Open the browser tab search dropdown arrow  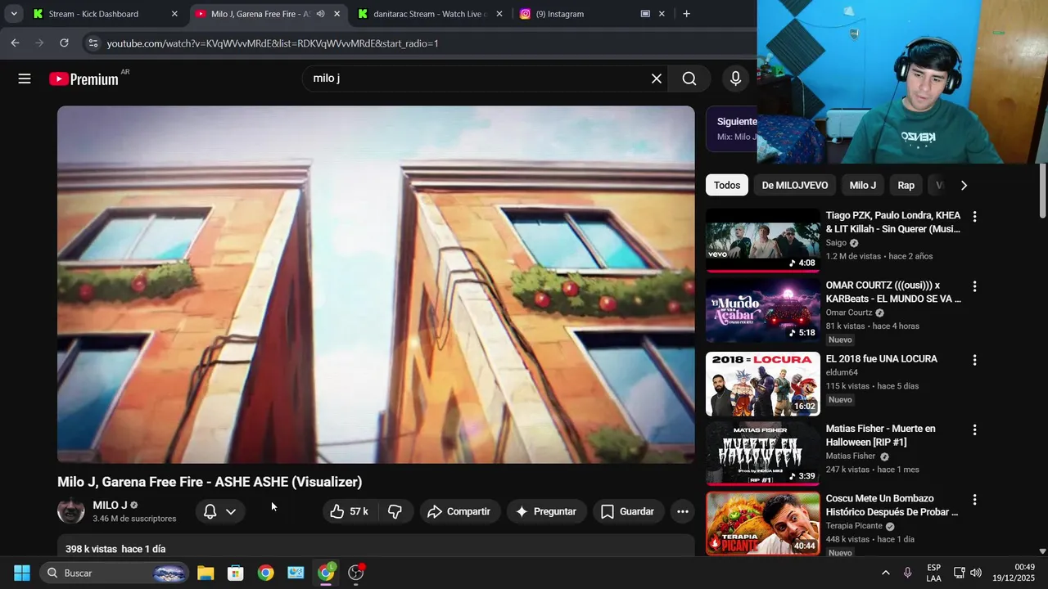click(x=14, y=14)
